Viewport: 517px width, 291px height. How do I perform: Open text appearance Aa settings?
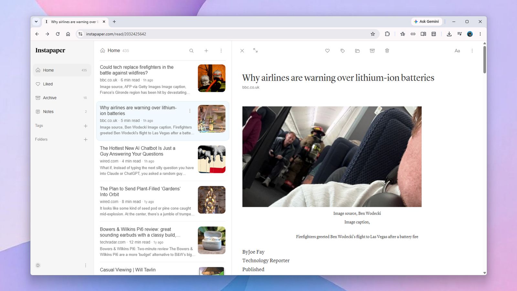point(457,51)
